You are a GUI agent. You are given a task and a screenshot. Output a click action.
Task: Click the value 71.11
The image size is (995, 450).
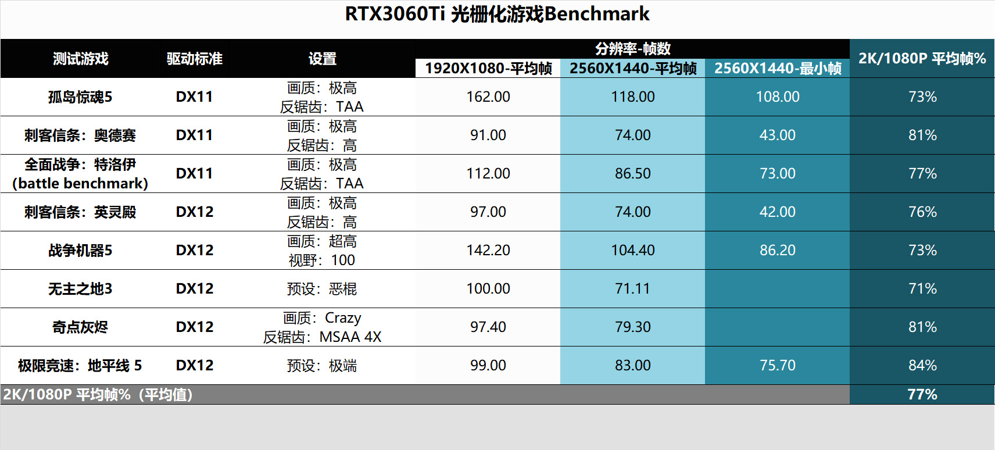coord(633,289)
